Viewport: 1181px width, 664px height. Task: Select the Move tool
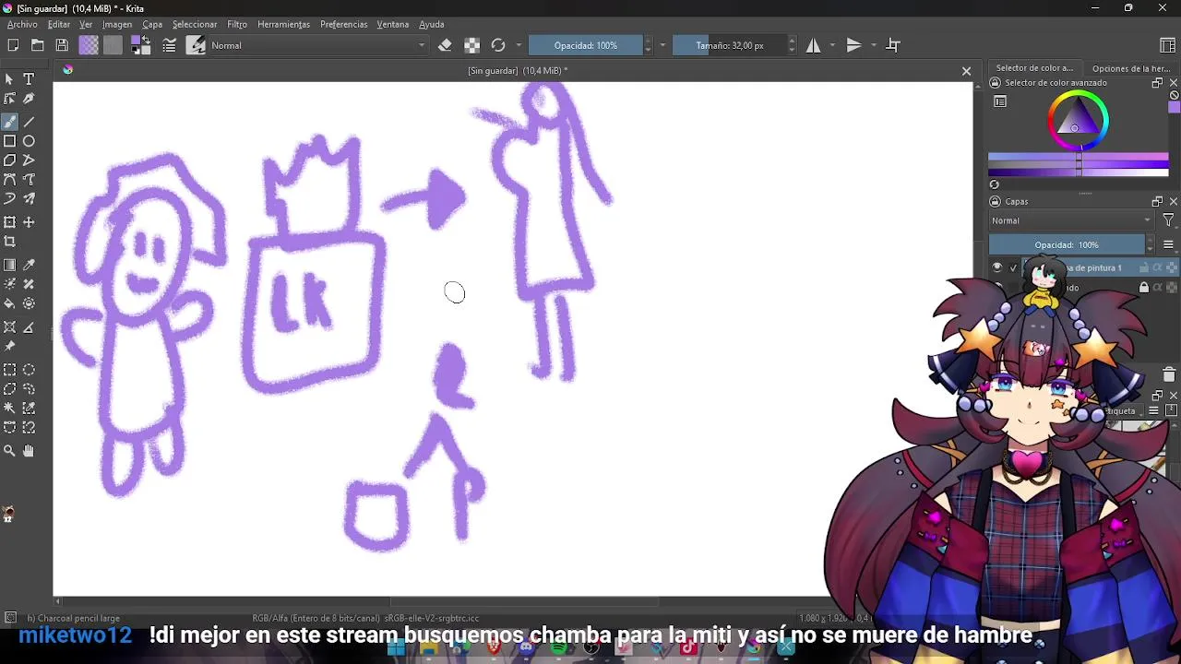pyautogui.click(x=29, y=222)
